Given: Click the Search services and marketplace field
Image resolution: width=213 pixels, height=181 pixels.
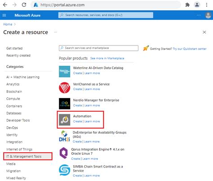Looking at the screenshot, I should click(98, 48).
